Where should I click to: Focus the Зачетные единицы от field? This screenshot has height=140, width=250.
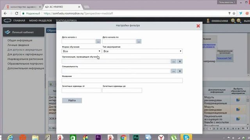(82, 91)
